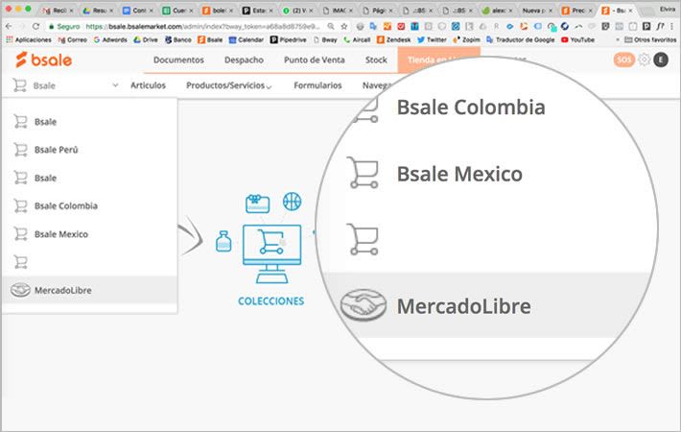Click the Bsale logo in the header

(43, 60)
